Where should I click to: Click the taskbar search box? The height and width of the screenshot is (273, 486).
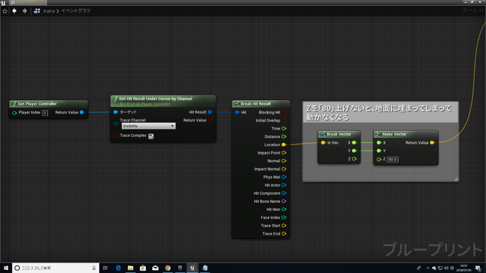point(56,268)
